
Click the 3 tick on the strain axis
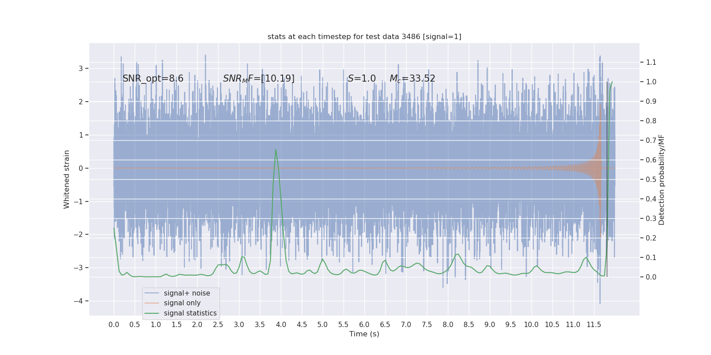pyautogui.click(x=81, y=68)
